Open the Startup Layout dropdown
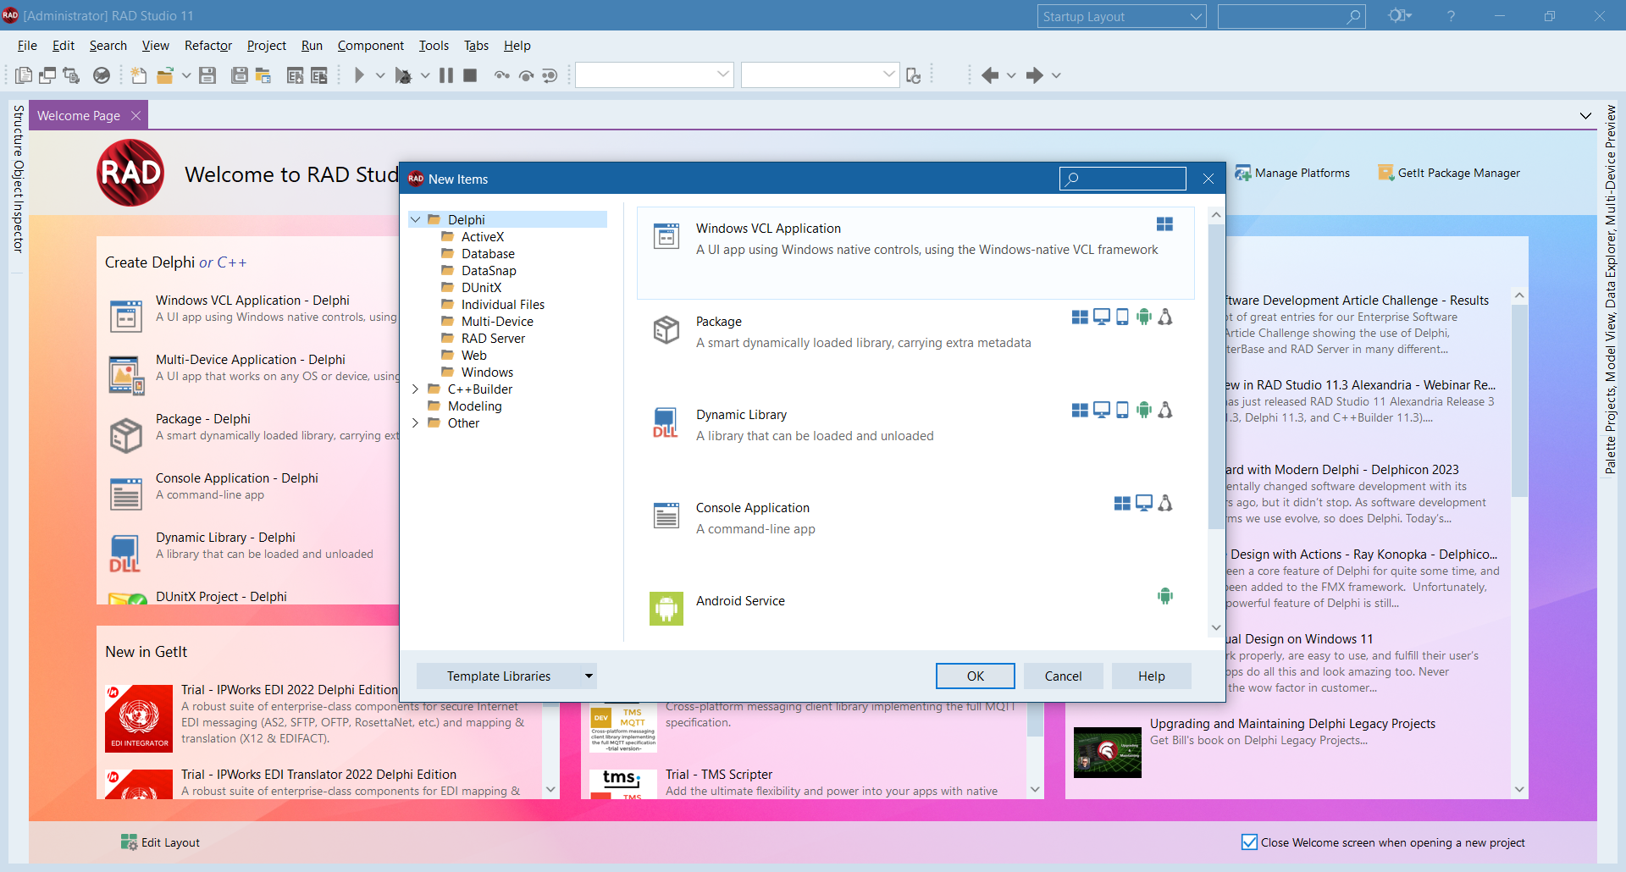The width and height of the screenshot is (1626, 872). click(x=1121, y=16)
